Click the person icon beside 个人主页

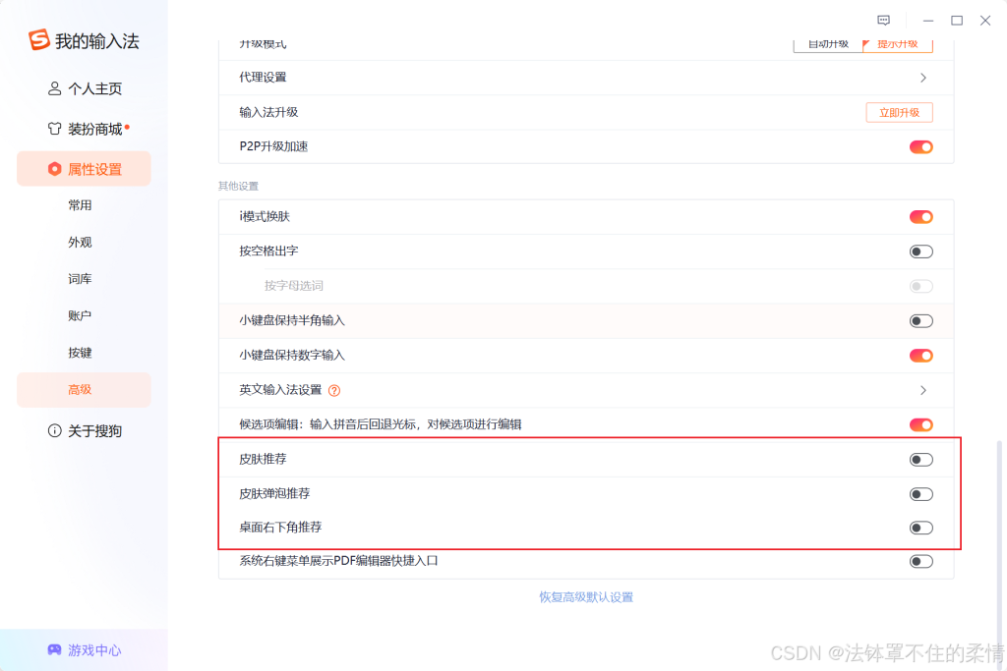(x=55, y=88)
